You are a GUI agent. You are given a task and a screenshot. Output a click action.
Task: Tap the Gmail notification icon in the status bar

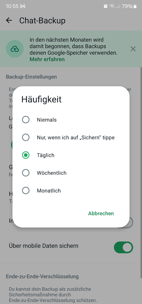(x=23, y=6)
